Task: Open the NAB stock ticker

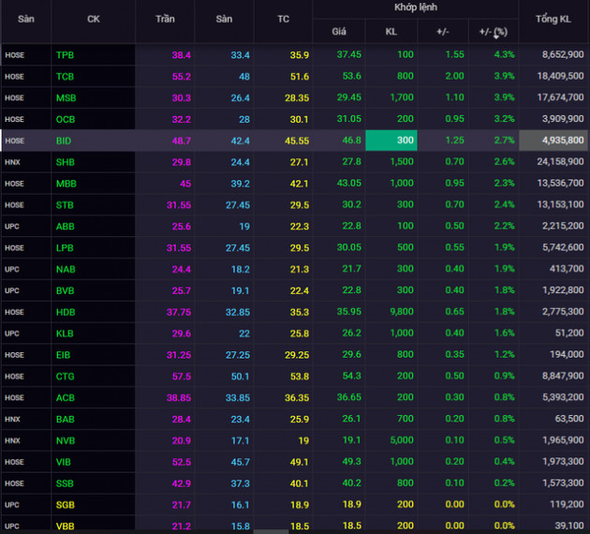Action: pos(66,270)
